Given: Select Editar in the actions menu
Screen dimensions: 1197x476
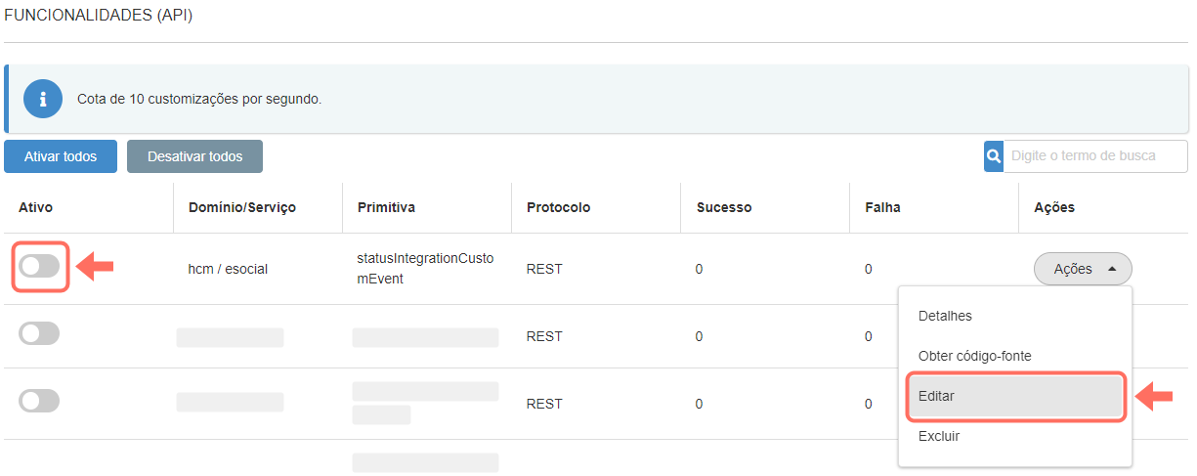Looking at the screenshot, I should pyautogui.click(x=936, y=396).
